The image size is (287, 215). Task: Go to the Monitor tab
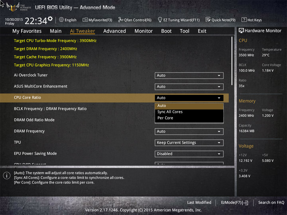tap(143, 31)
